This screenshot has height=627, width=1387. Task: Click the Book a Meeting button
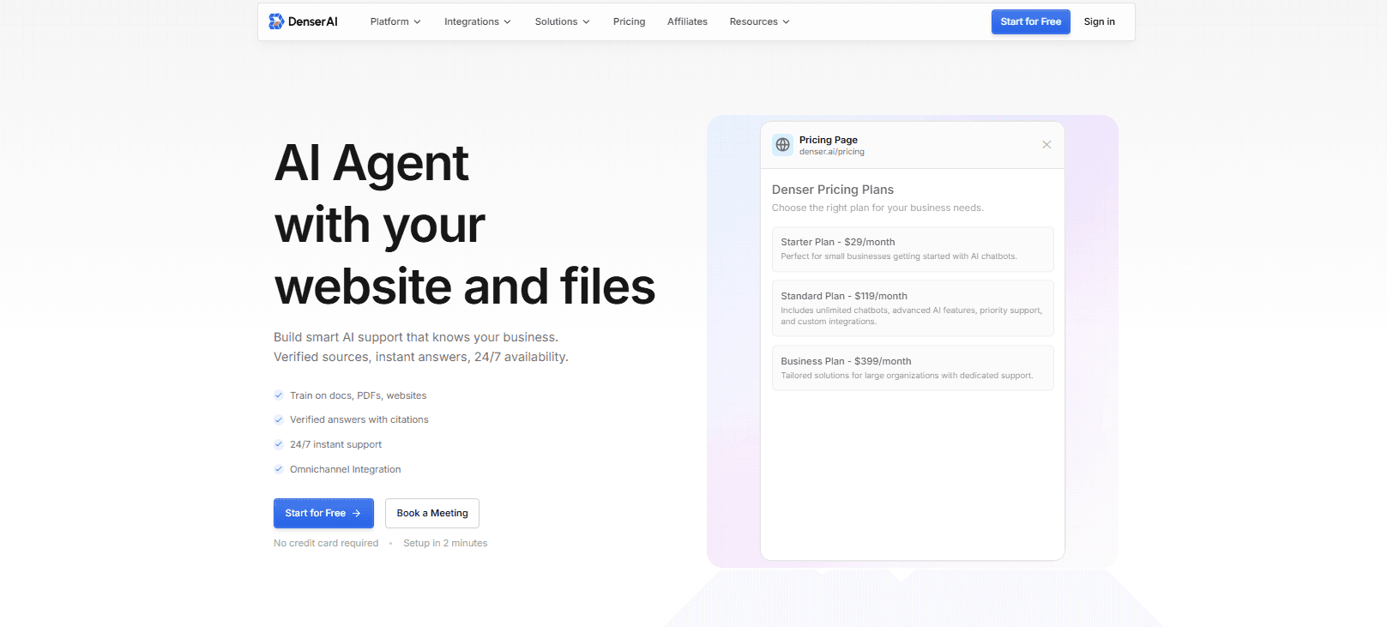(432, 513)
